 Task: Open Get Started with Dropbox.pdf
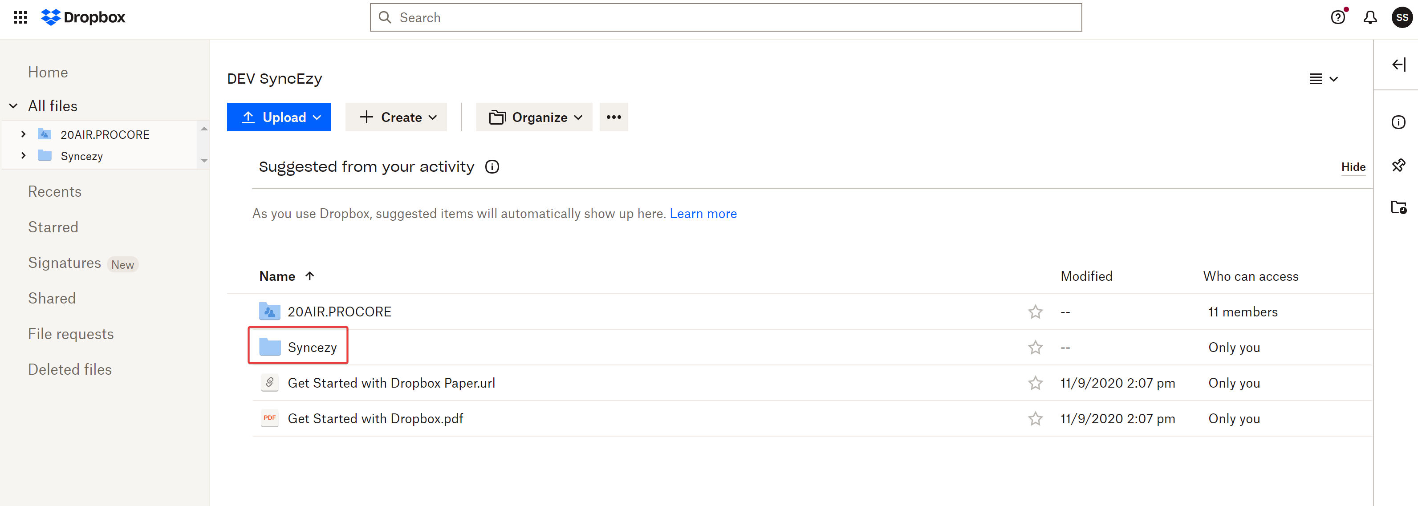point(375,418)
